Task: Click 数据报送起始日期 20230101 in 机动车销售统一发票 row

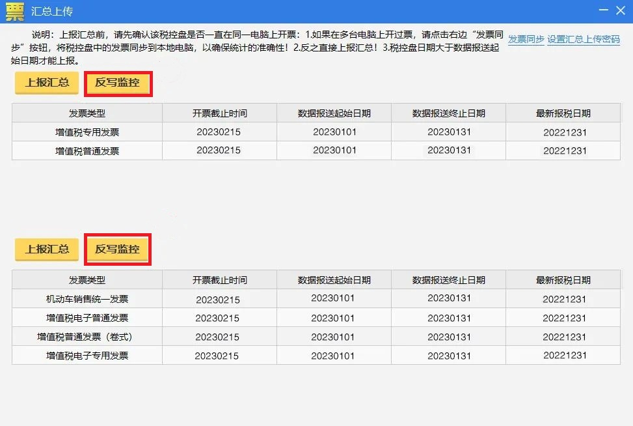Action: pyautogui.click(x=332, y=298)
